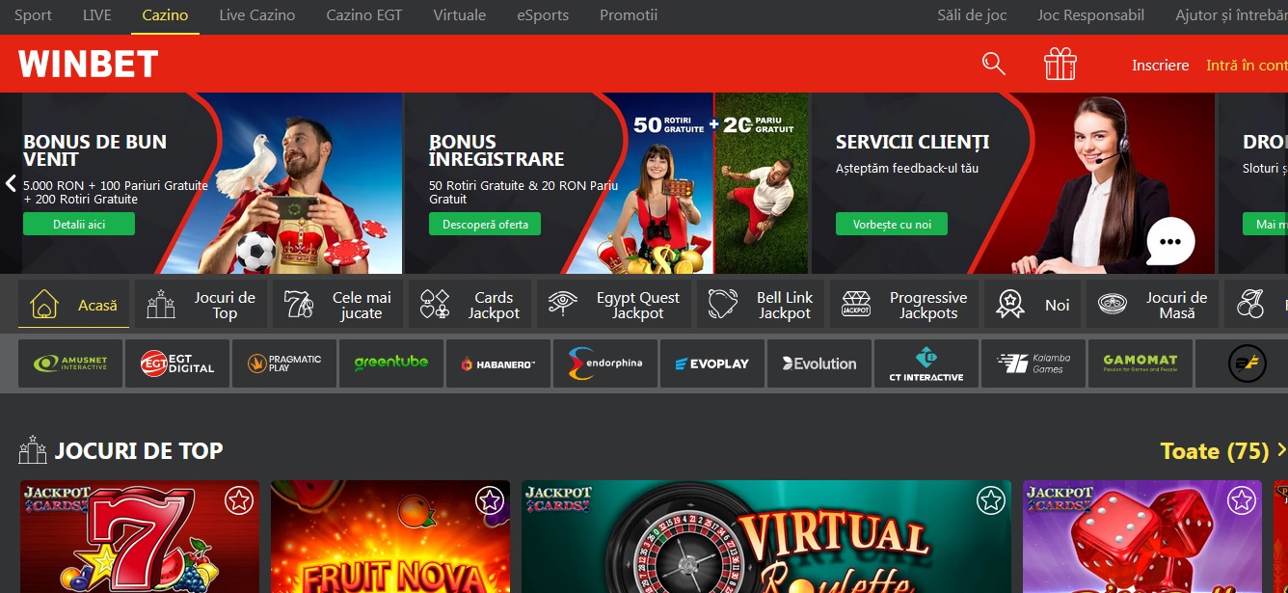This screenshot has height=593, width=1288.
Task: Select EGT Digital provider
Action: [x=177, y=364]
